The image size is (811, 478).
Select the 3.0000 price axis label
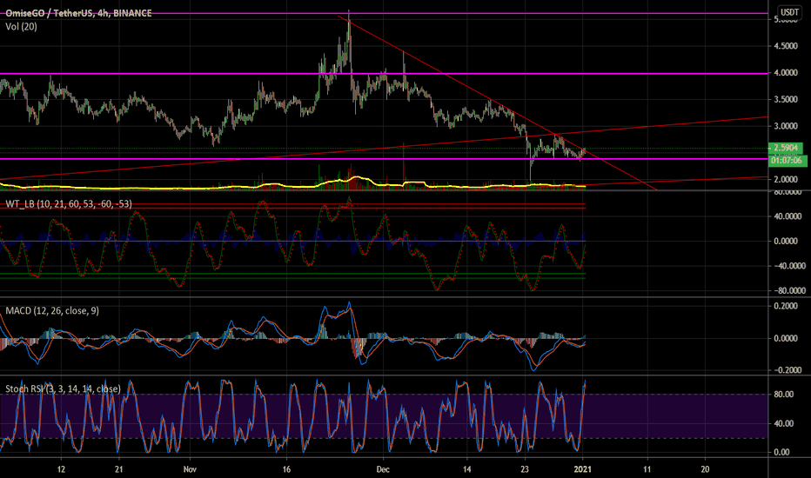click(x=786, y=126)
